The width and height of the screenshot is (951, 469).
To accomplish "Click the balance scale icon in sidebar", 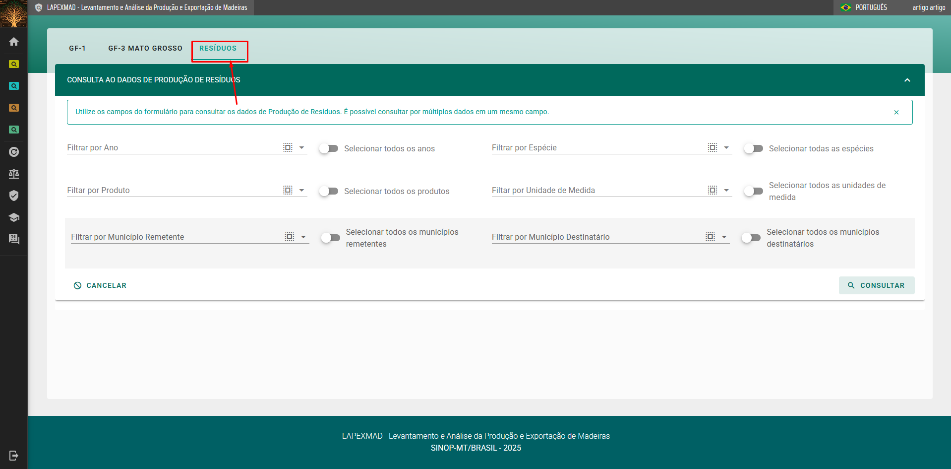I will click(x=14, y=174).
